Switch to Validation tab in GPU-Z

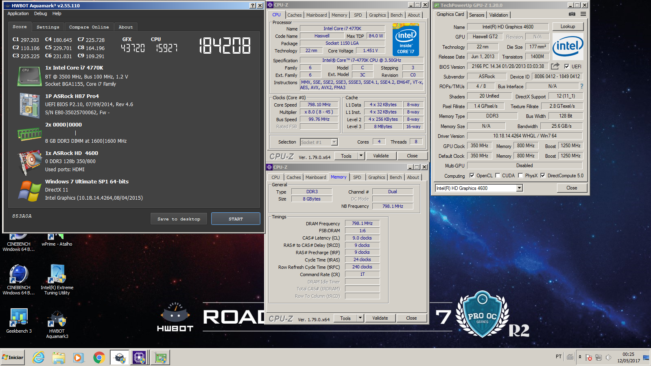tap(498, 15)
